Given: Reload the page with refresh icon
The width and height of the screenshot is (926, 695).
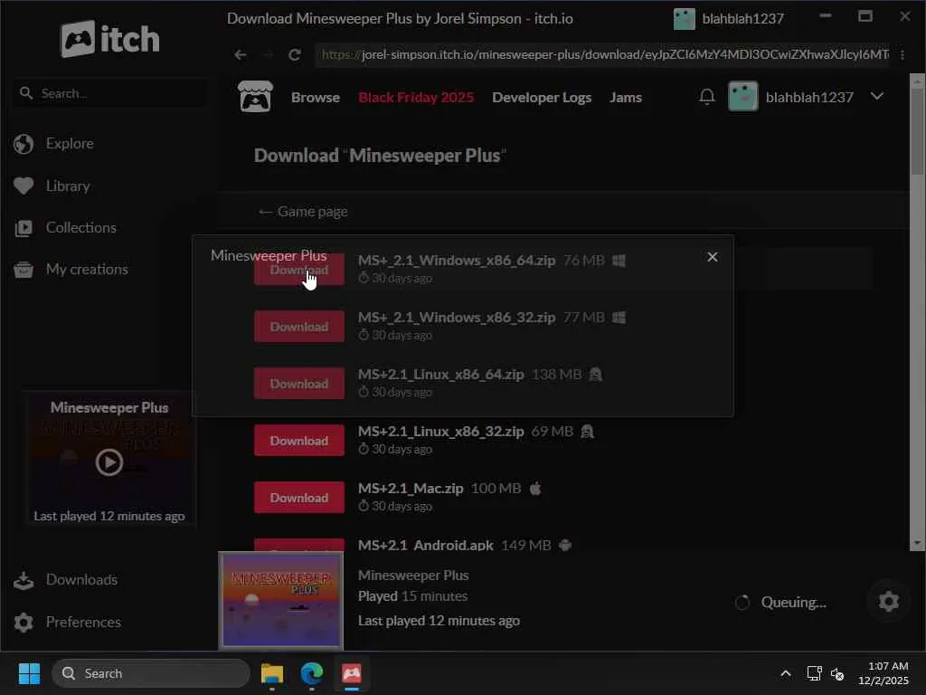Looking at the screenshot, I should tap(294, 54).
